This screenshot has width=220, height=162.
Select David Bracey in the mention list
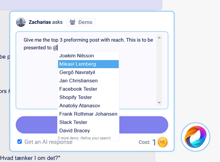[75, 131]
